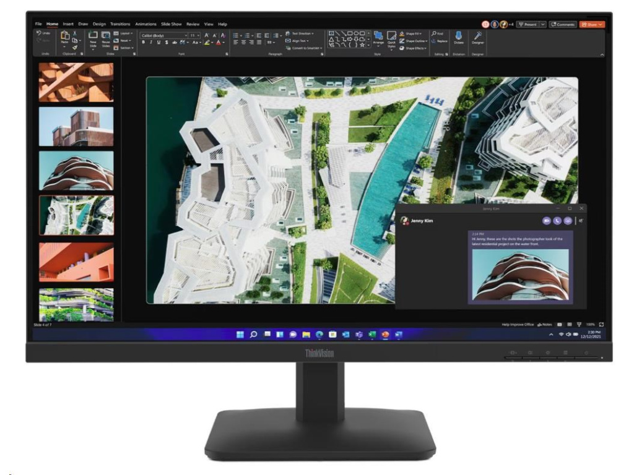This screenshot has width=634, height=475.
Task: Click the building photo in Jenny Kim chat
Action: click(x=520, y=274)
